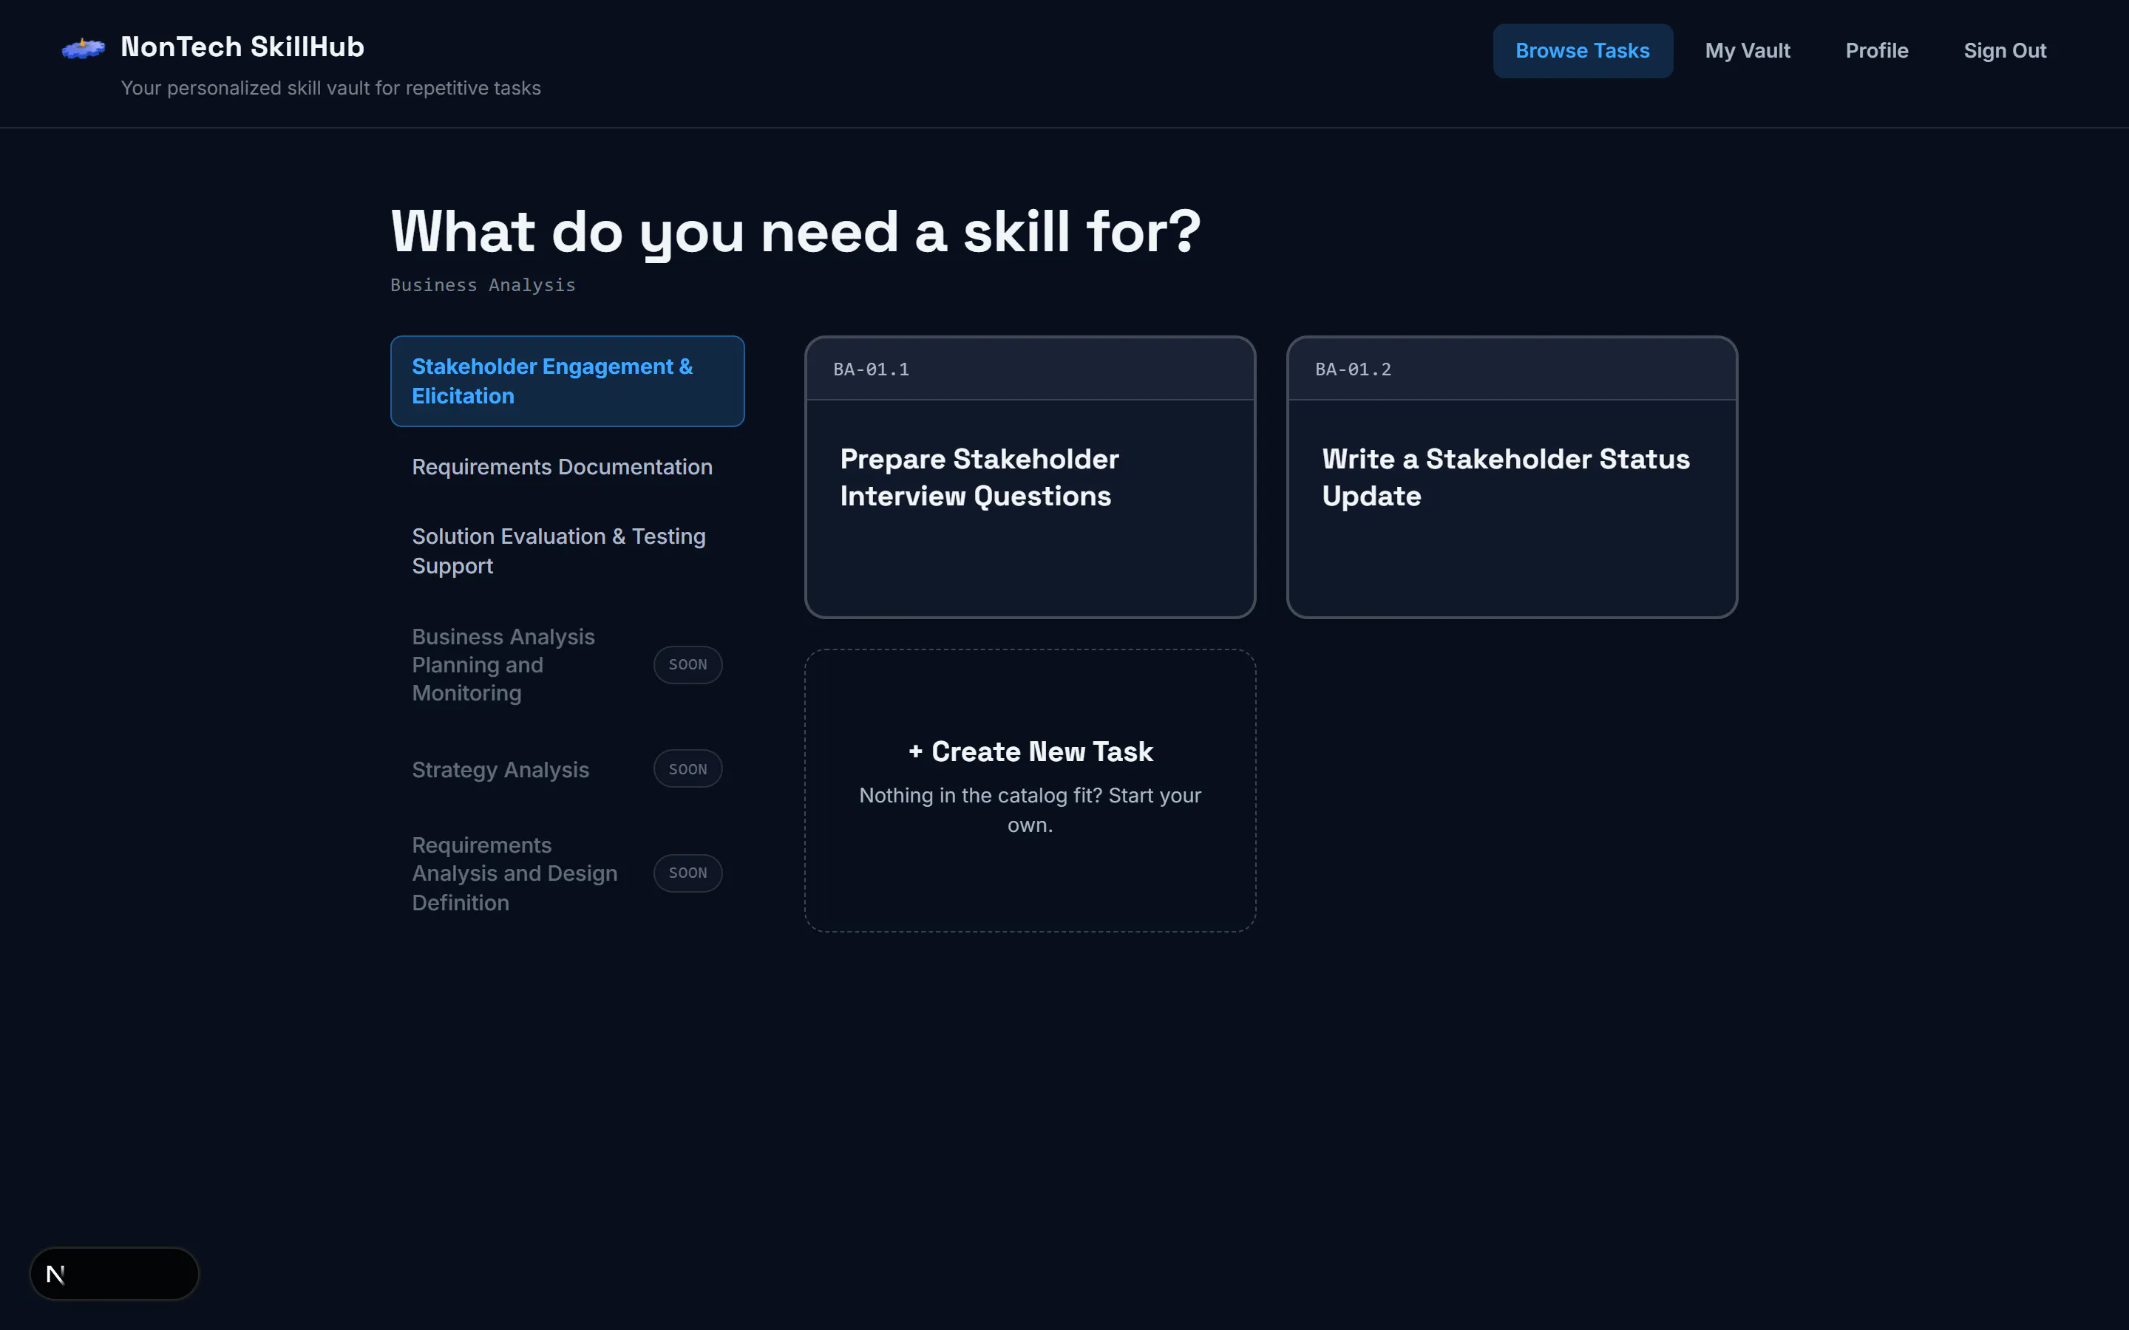Click the Business Analysis subtitle label
2129x1330 pixels.
483,285
